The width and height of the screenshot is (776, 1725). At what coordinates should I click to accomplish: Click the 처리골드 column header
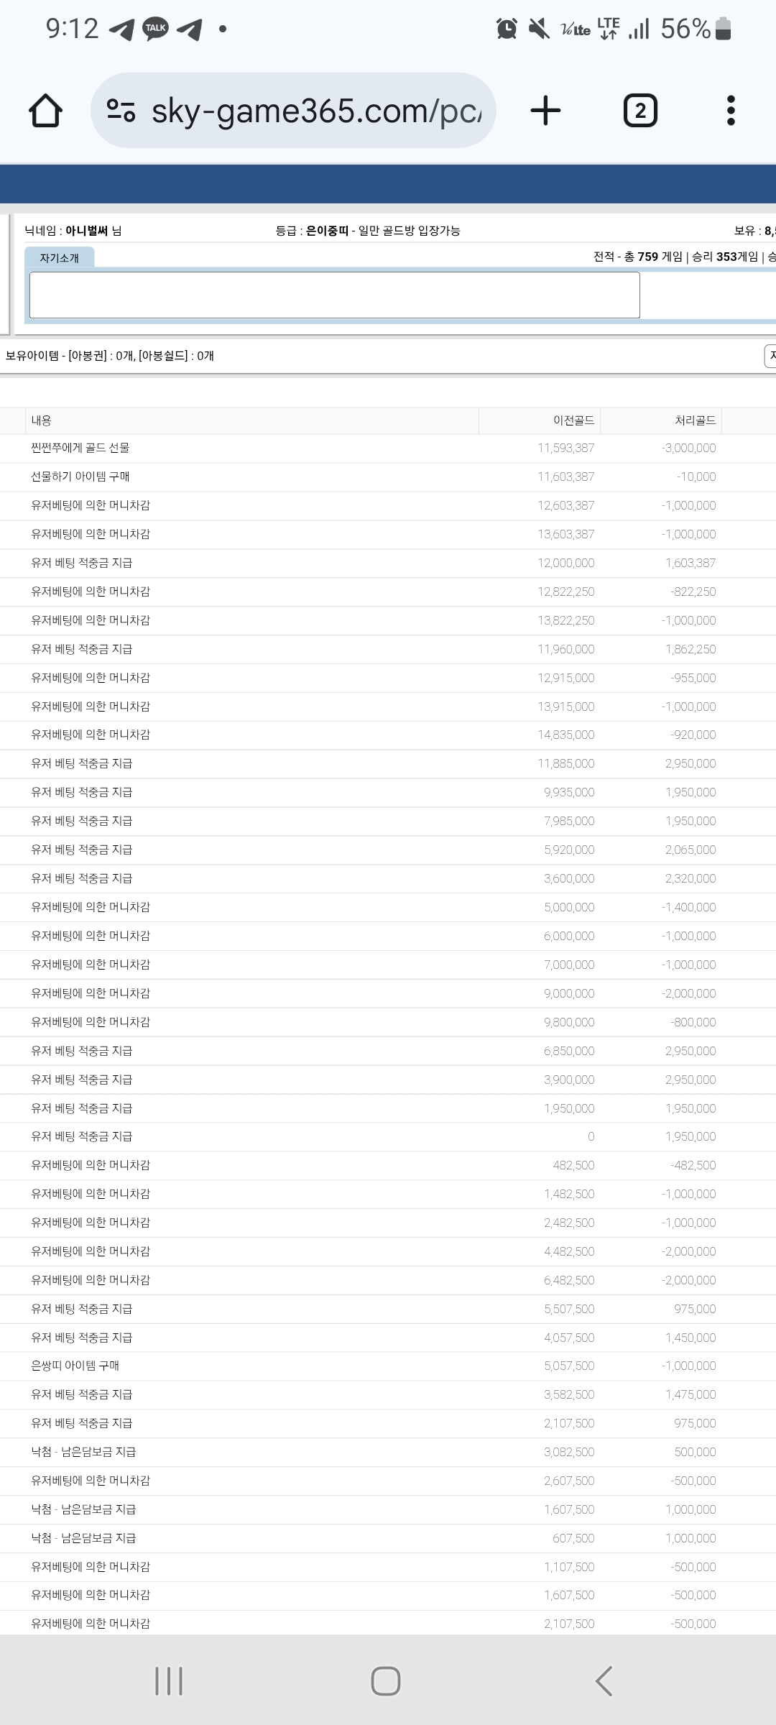695,420
